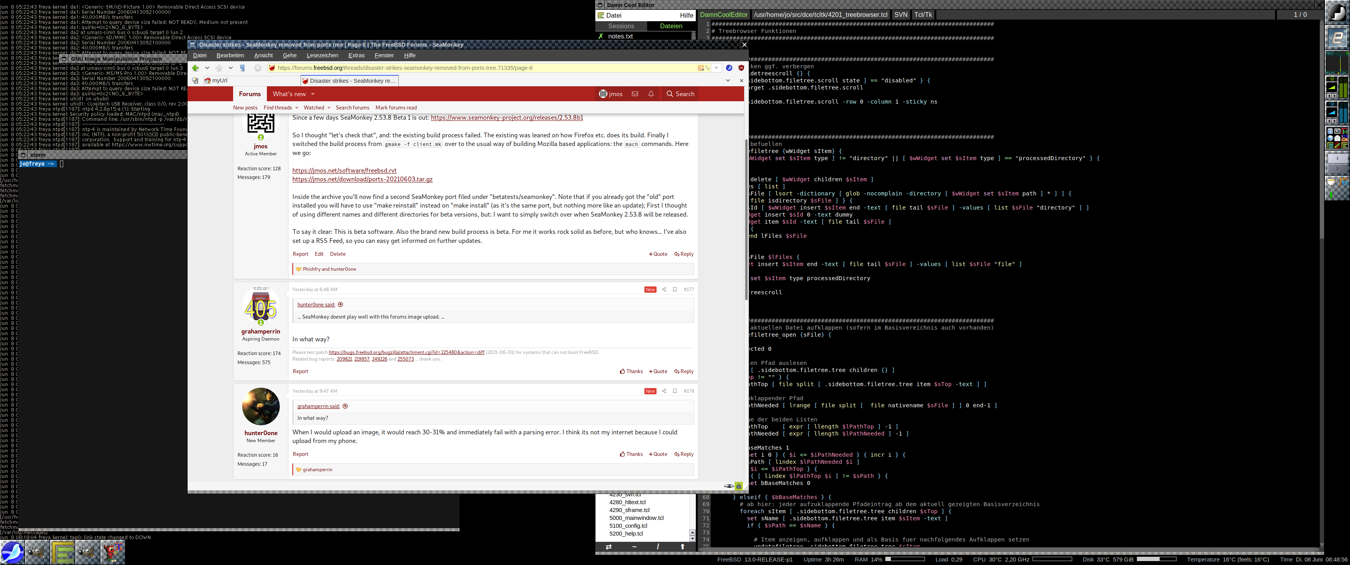Select 5000_mainwindow.tcl in file list

[636, 518]
